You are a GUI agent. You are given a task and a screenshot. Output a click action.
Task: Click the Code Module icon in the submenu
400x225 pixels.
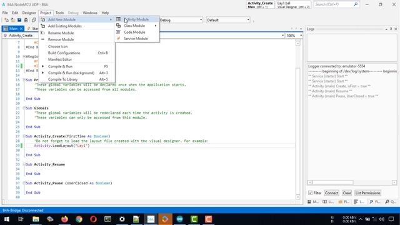[x=118, y=32]
